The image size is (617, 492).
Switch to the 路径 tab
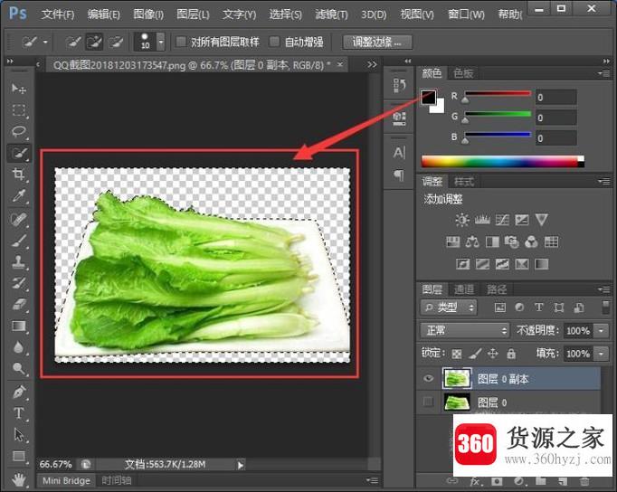[497, 289]
